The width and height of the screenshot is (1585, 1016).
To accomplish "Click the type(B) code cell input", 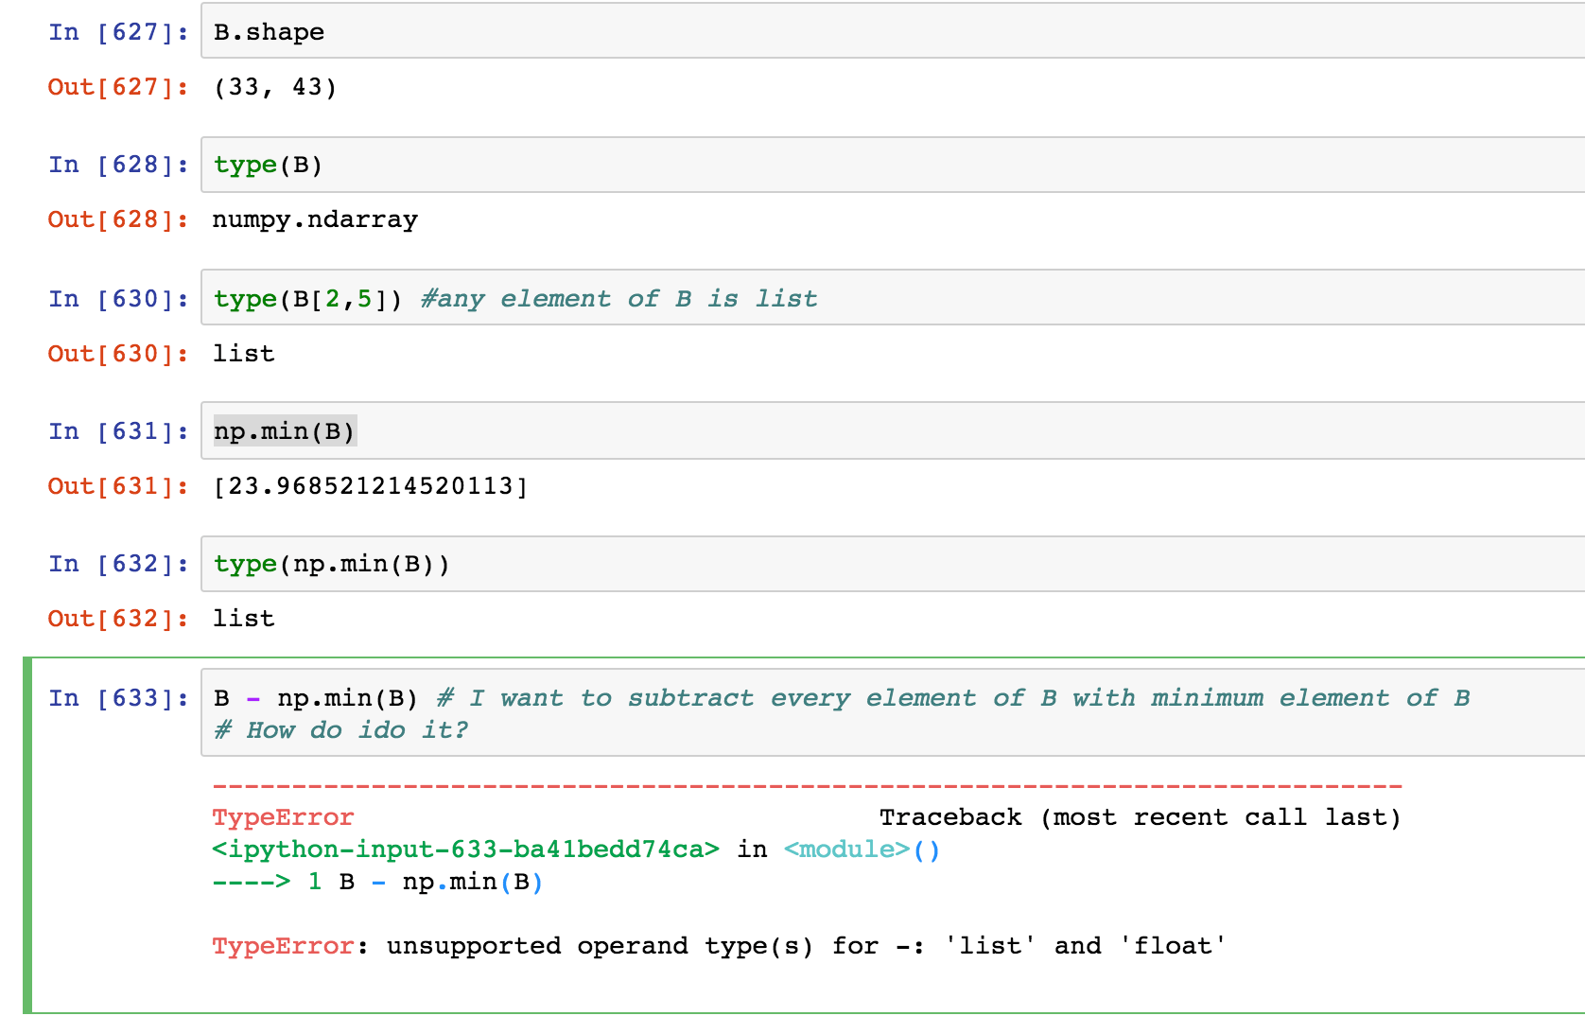I will [893, 165].
